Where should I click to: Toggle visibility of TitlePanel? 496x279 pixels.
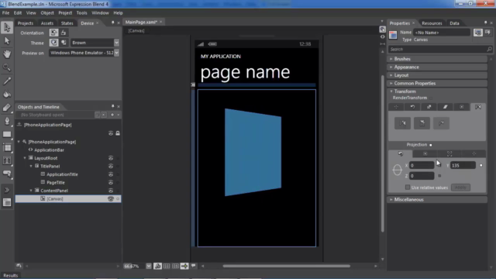pos(111,167)
